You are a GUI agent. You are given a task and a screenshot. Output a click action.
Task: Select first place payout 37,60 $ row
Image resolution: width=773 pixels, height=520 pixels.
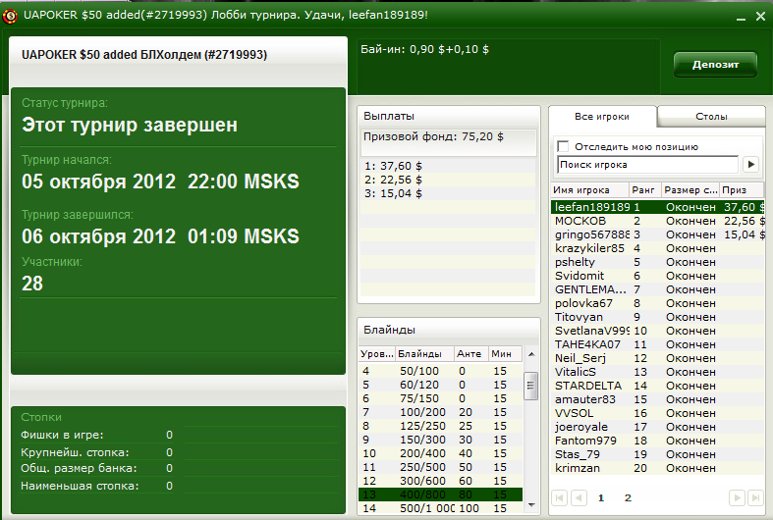pos(448,166)
